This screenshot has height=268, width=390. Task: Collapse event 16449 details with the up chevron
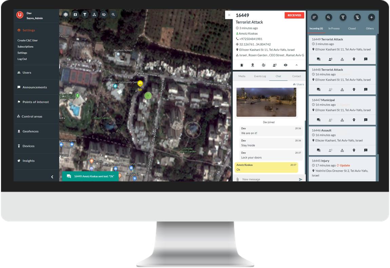coord(296,65)
